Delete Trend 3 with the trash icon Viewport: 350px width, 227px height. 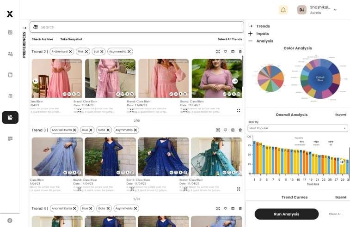(x=240, y=130)
